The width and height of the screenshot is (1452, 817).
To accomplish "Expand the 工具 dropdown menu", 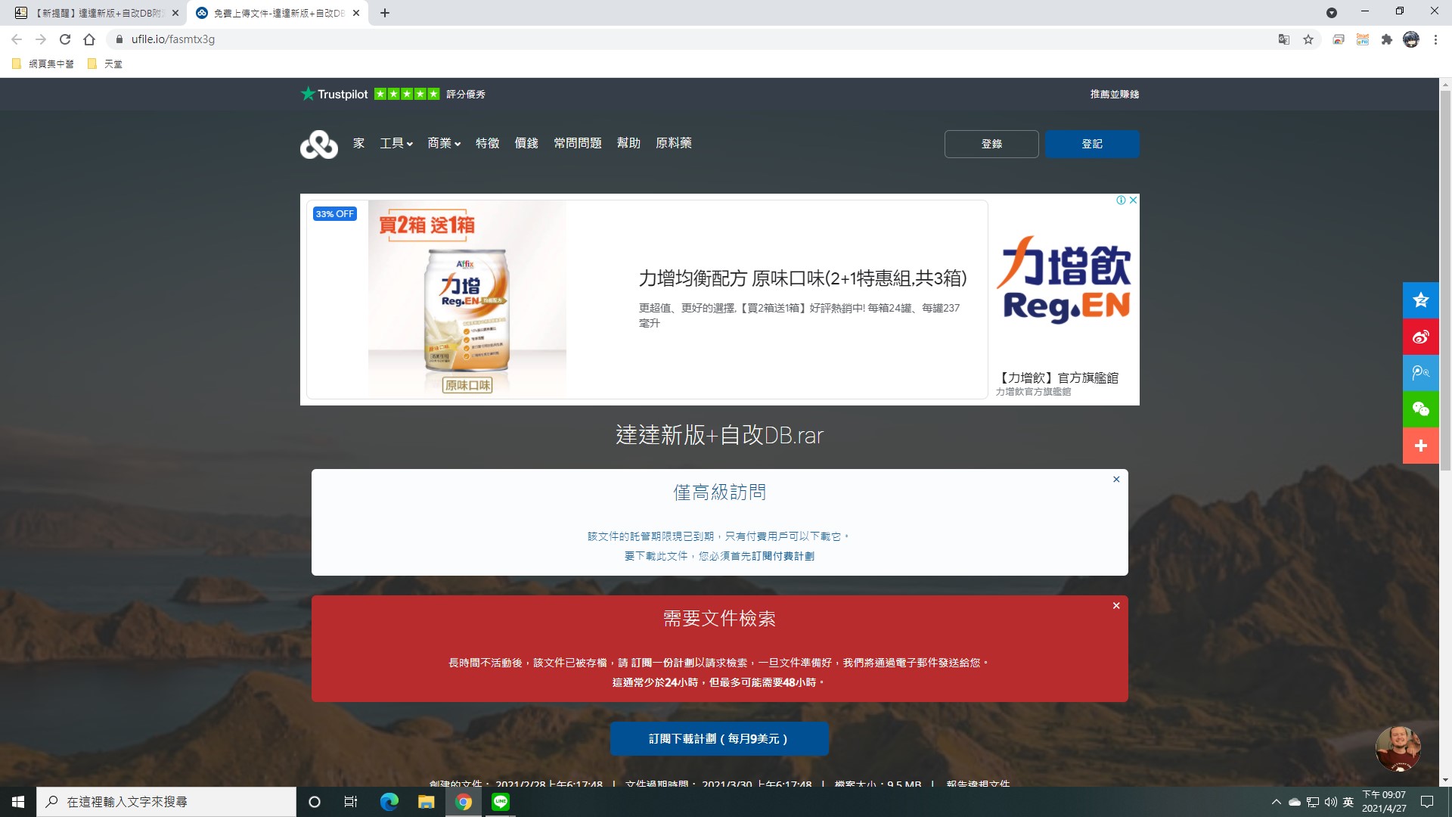I will 396,143.
